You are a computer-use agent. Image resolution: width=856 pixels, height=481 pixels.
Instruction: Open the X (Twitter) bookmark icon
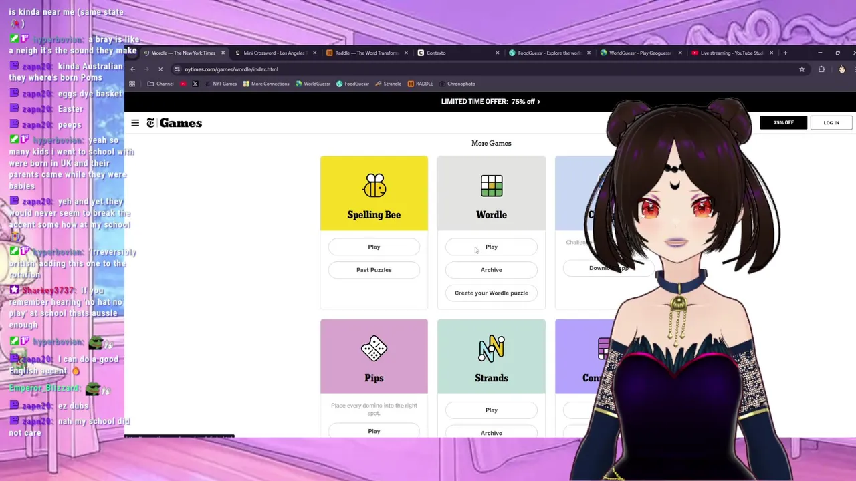pyautogui.click(x=195, y=84)
